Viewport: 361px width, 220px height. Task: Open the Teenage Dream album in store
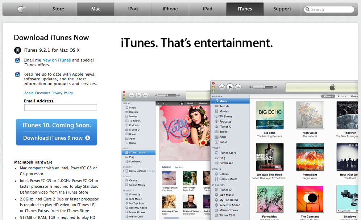tap(169, 178)
